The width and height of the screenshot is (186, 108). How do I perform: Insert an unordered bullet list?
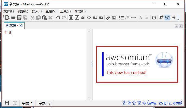121,18
